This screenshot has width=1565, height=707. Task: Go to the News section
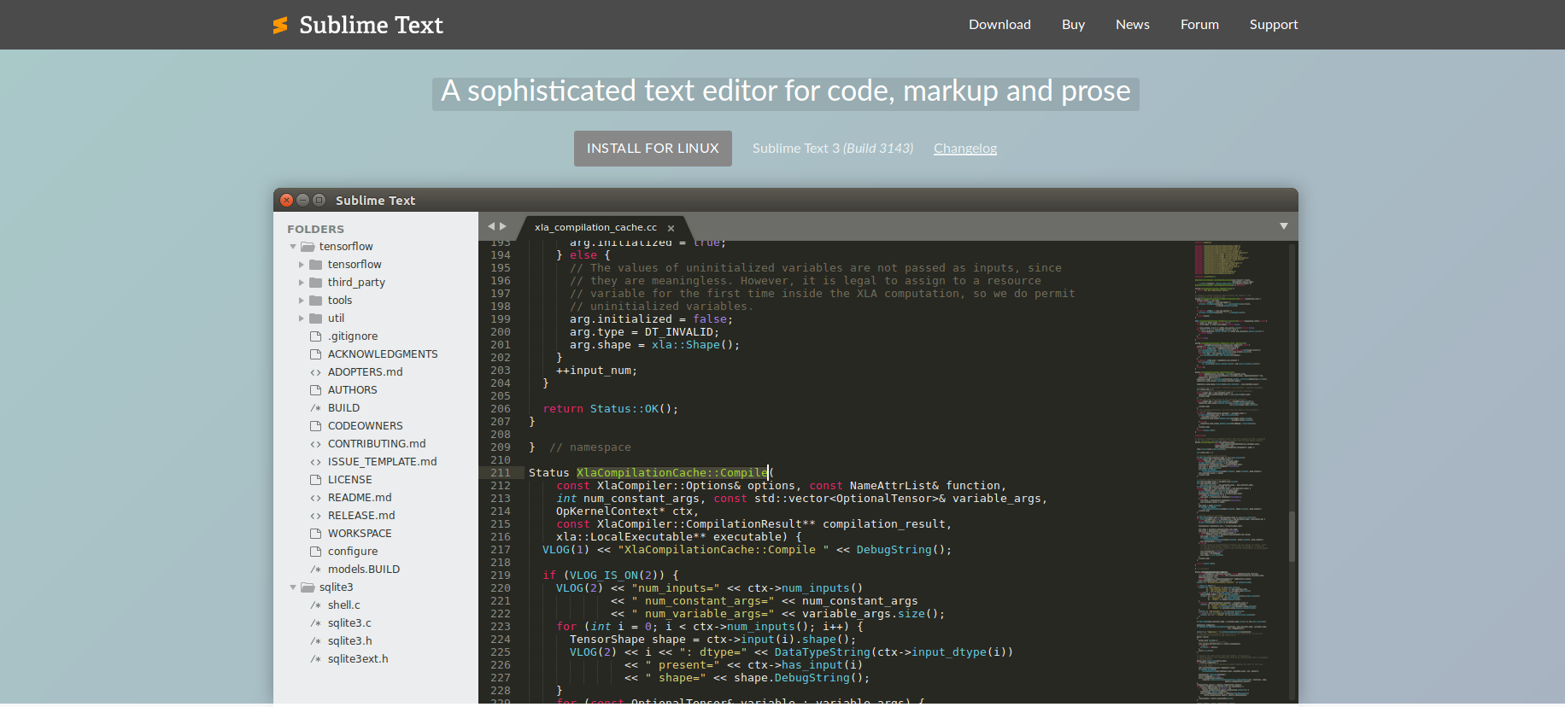1133,25
